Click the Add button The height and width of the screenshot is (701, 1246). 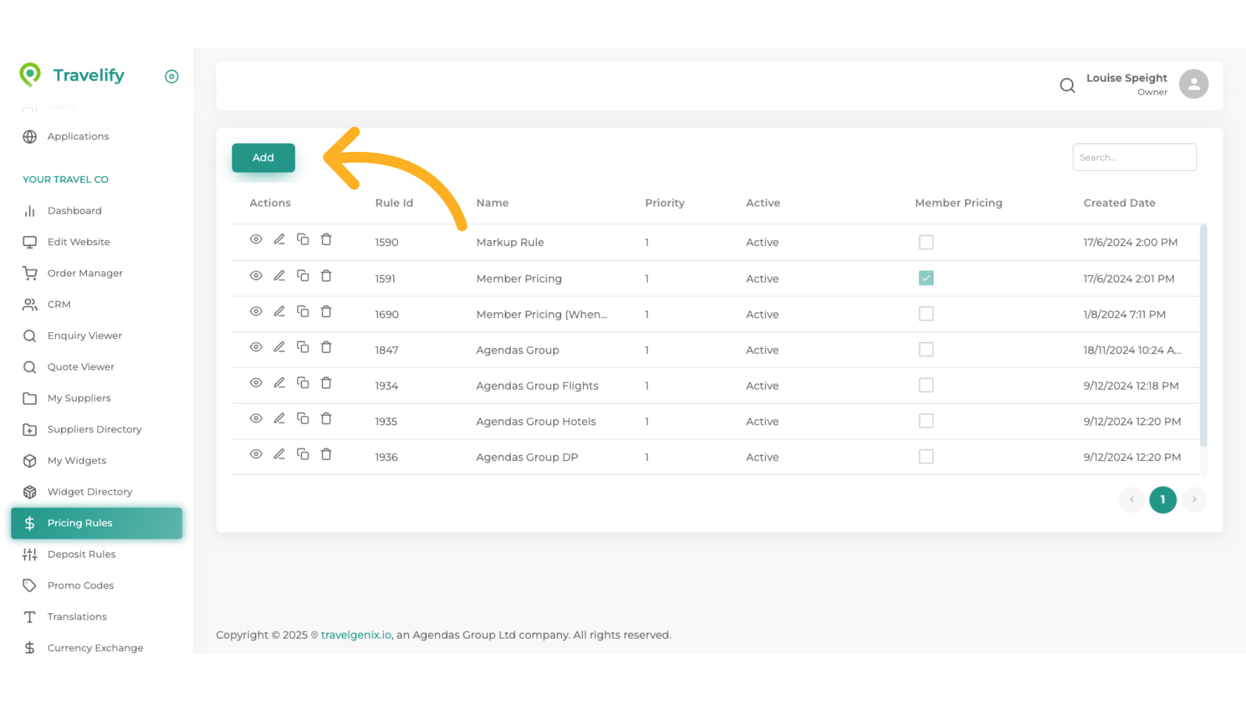point(263,158)
